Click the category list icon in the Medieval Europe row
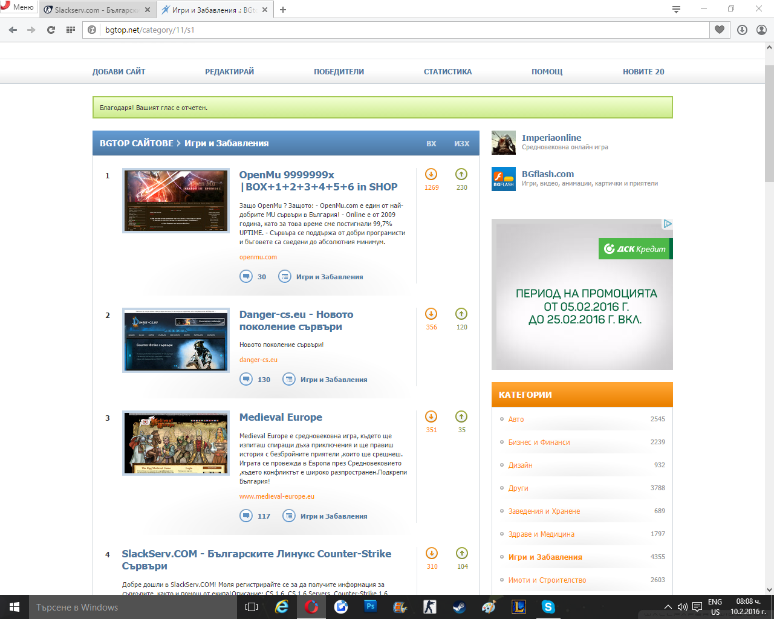Viewport: 774px width, 619px height. (x=289, y=516)
